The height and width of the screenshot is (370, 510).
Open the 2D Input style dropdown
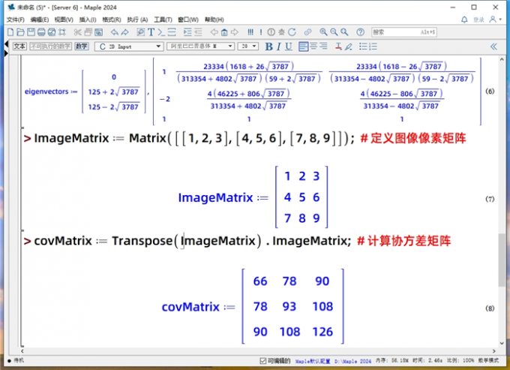pos(129,47)
